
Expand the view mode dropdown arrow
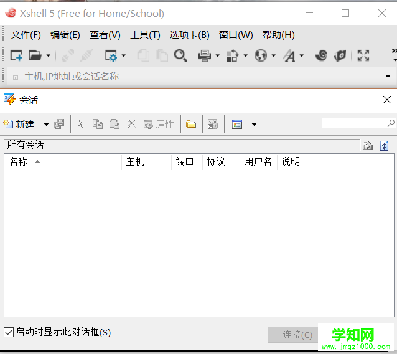(254, 124)
